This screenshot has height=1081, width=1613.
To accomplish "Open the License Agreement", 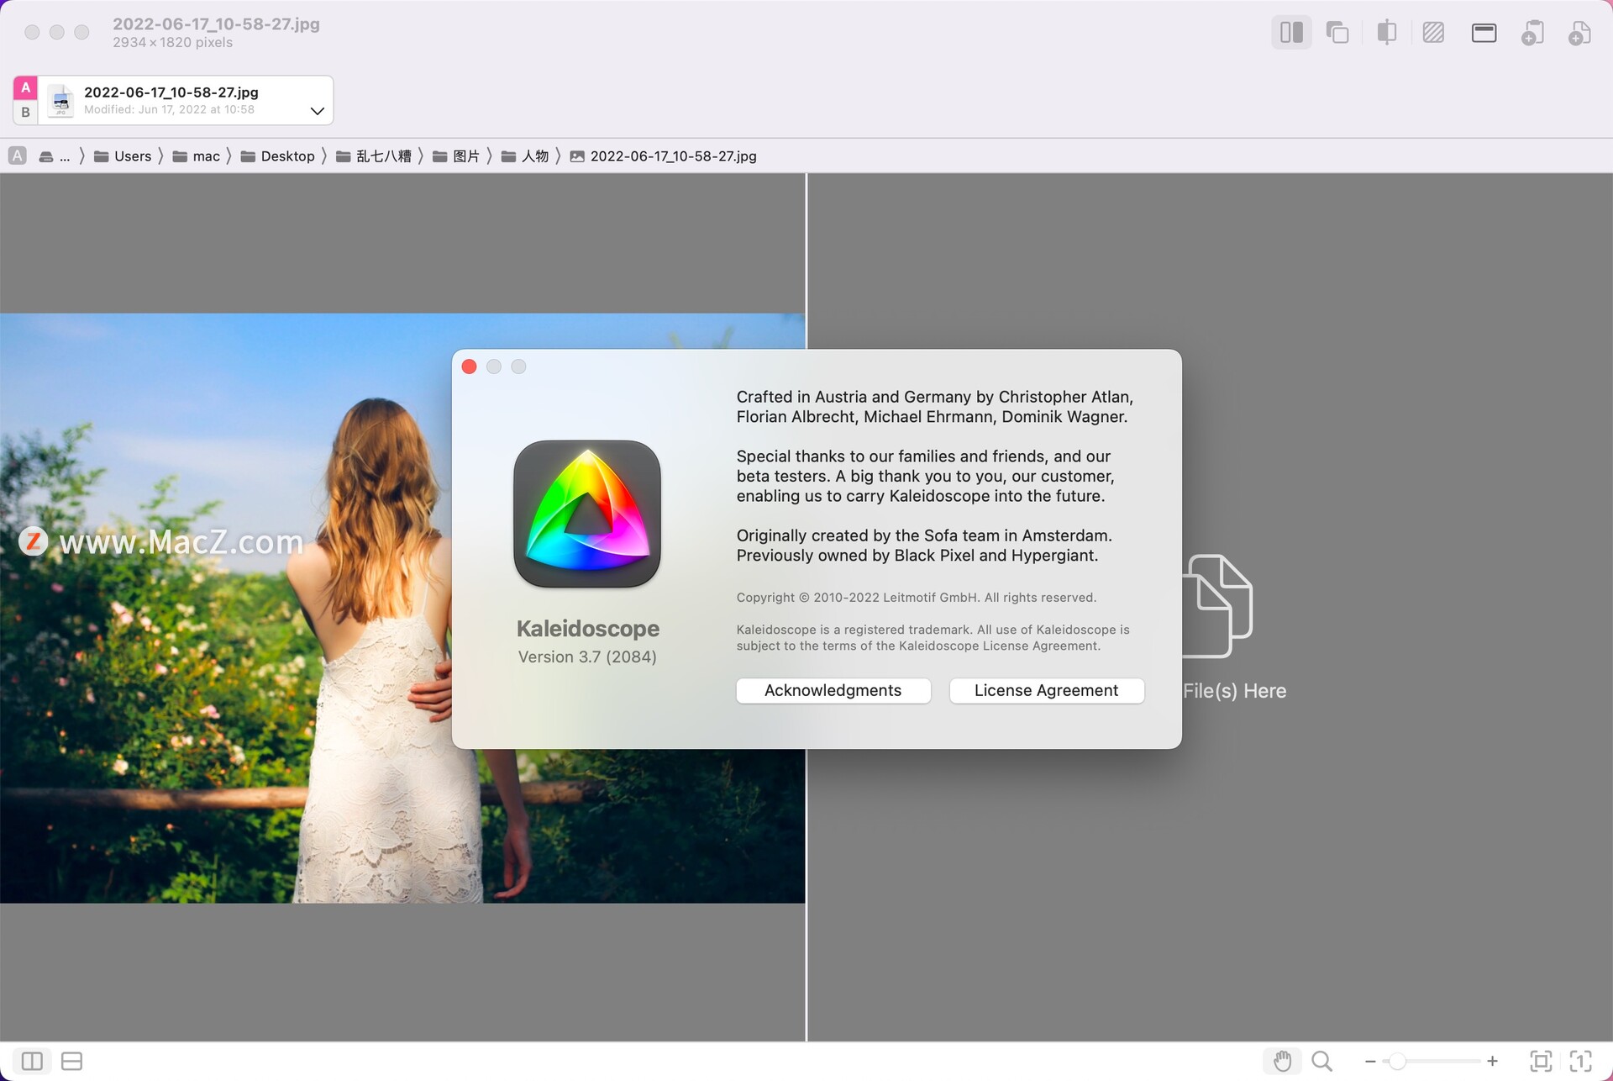I will click(x=1046, y=690).
